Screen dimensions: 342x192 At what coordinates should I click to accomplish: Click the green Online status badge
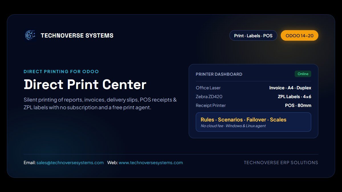coord(303,74)
